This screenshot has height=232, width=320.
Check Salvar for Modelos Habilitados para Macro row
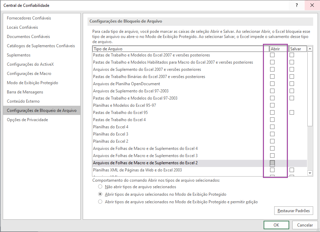pos(292,62)
